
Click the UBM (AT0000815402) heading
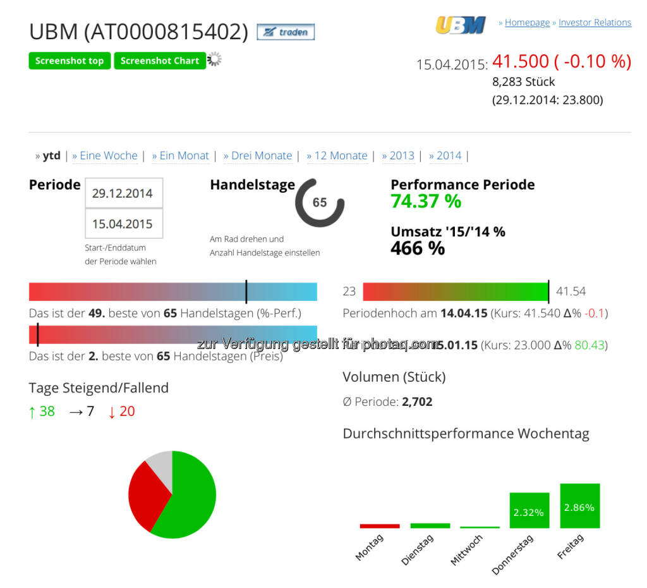click(x=138, y=32)
